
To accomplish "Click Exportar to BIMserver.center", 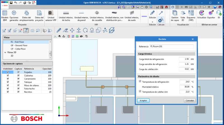I will coord(211,15).
